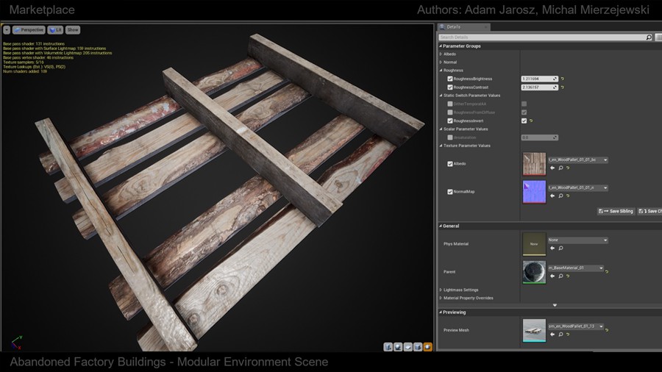Use selected asset arrow for Albedo texture
Viewport: 662px width, 372px height.
(552, 168)
